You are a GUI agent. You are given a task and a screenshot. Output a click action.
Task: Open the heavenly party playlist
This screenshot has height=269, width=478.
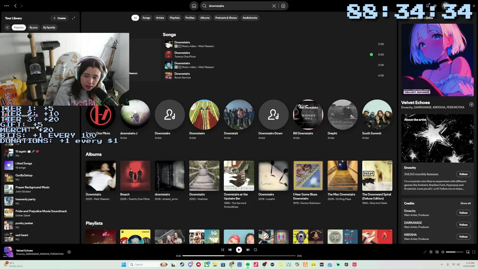(x=40, y=201)
